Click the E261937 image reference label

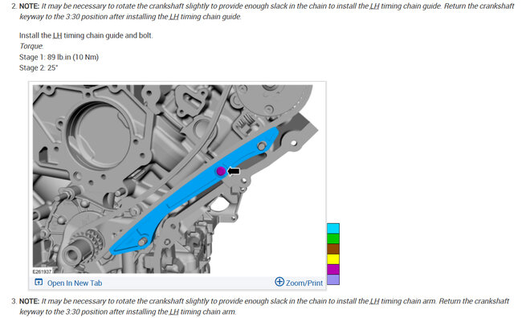pos(43,271)
